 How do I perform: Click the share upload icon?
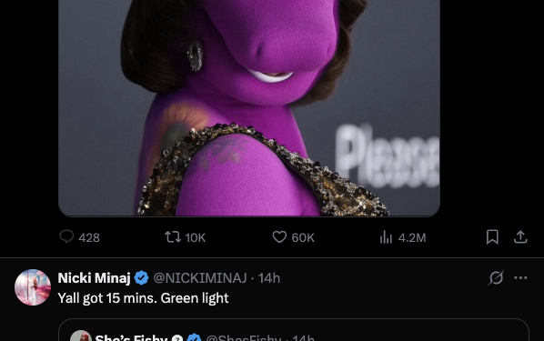pos(520,237)
